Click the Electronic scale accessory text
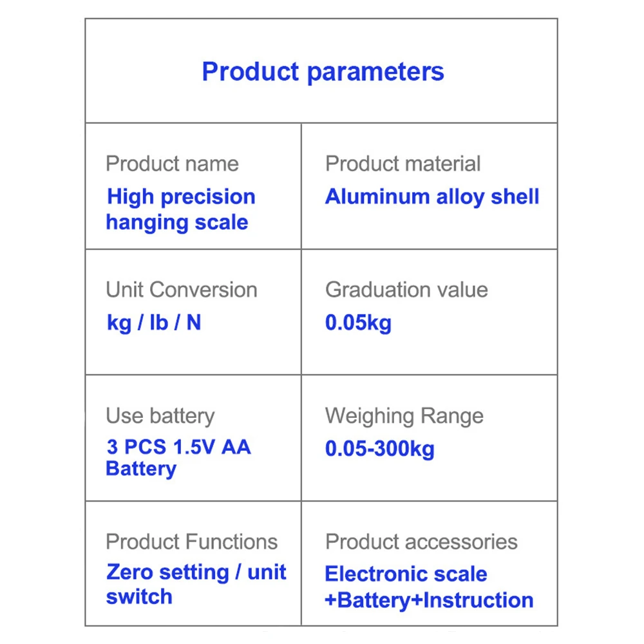 tap(406, 574)
